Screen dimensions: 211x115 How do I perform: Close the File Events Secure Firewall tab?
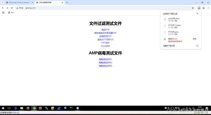pos(32,2)
